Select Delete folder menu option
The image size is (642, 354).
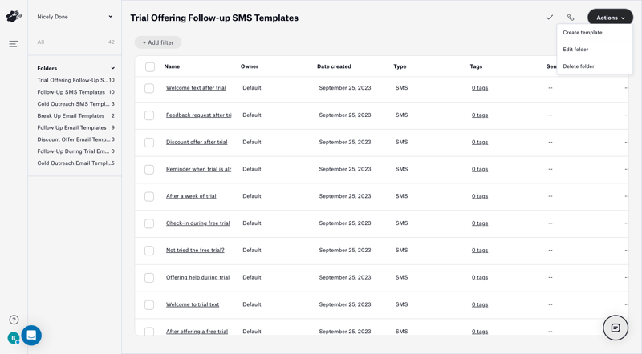(x=579, y=66)
